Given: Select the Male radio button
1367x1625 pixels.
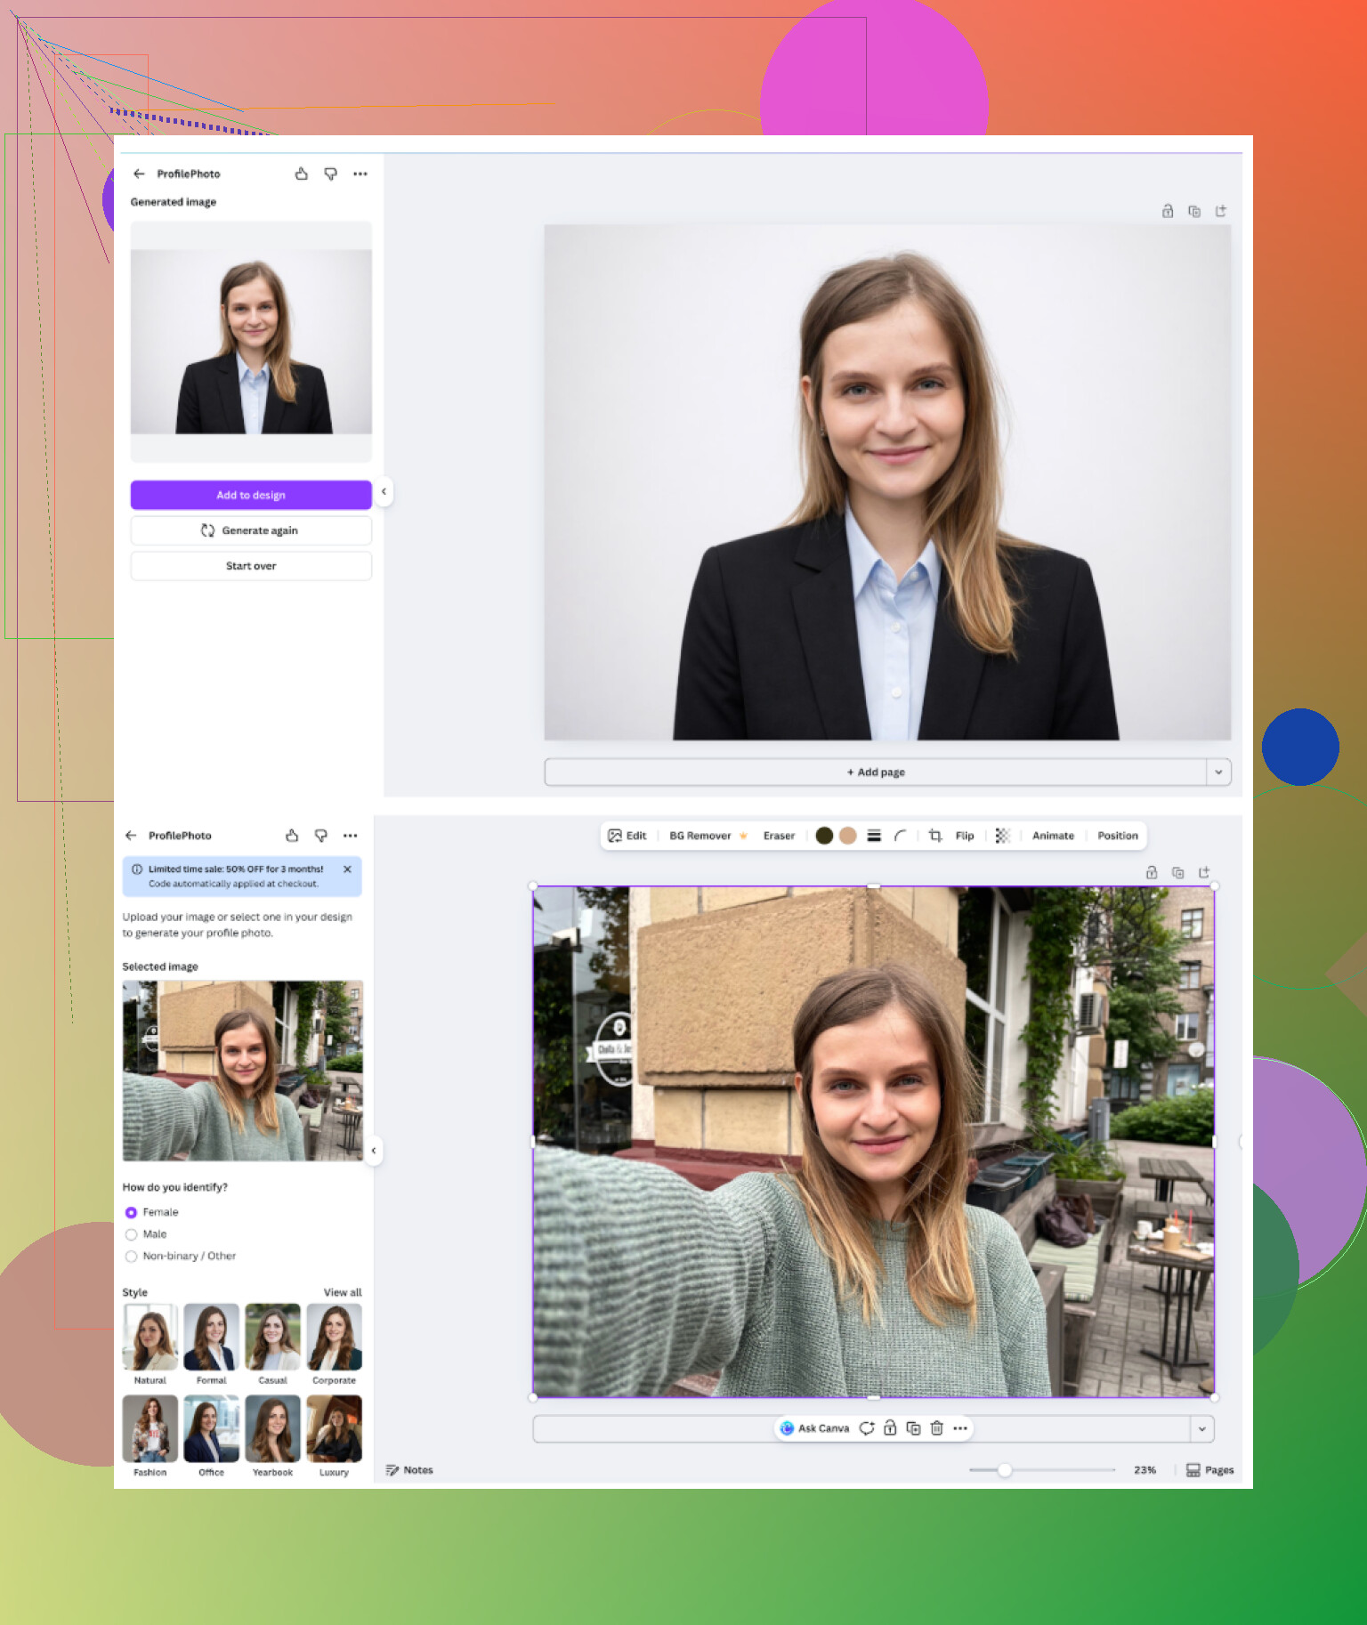Looking at the screenshot, I should [132, 1234].
